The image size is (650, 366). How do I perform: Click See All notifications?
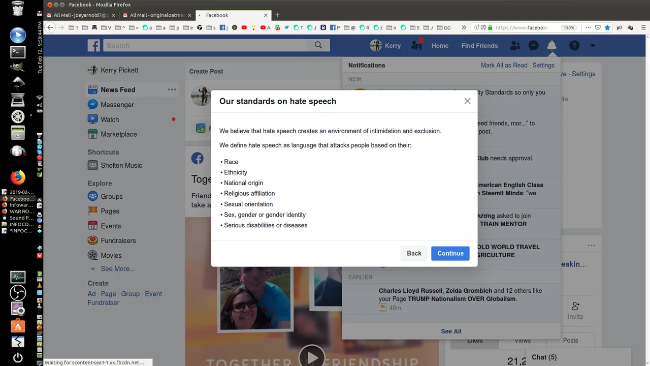pyautogui.click(x=451, y=331)
